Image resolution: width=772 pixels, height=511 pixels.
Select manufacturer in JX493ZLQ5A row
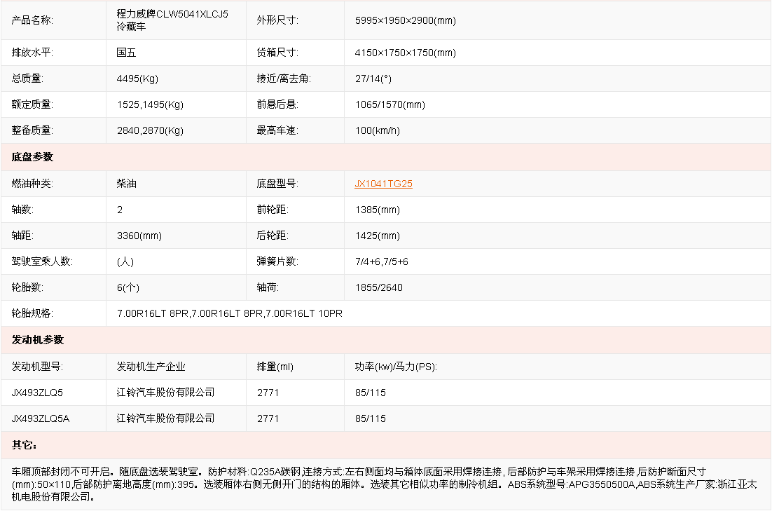(166, 419)
